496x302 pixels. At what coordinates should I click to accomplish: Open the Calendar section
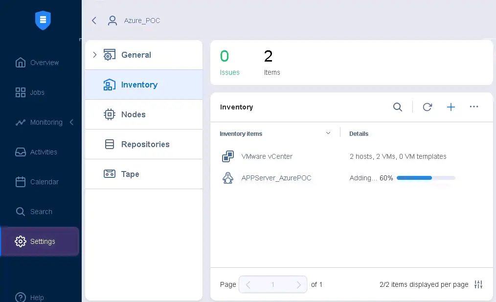point(45,182)
